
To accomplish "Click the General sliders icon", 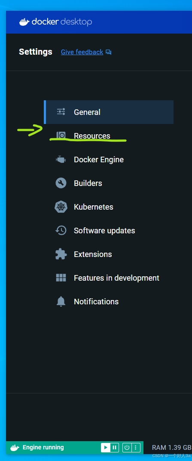I will tap(61, 112).
